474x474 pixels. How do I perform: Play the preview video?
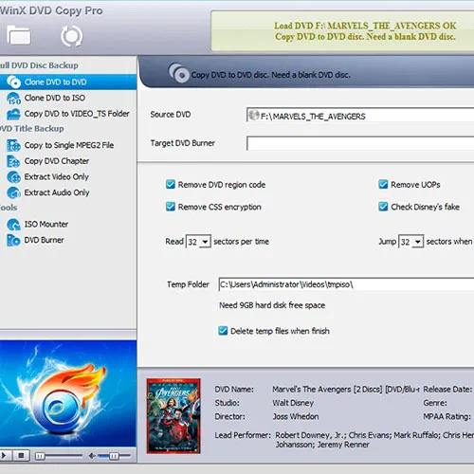pos(5,456)
